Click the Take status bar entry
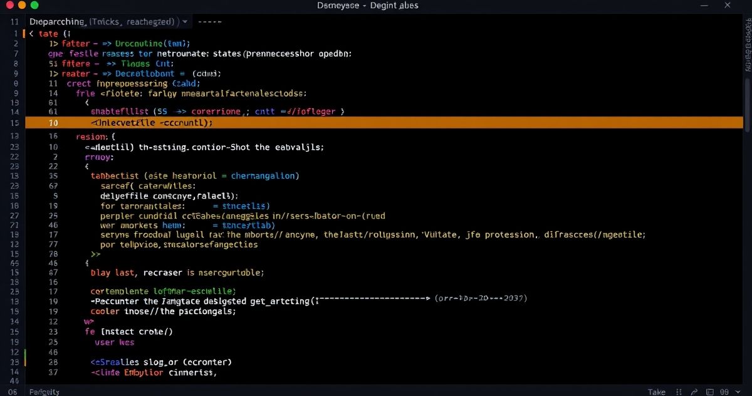This screenshot has width=752, height=396. [x=657, y=392]
